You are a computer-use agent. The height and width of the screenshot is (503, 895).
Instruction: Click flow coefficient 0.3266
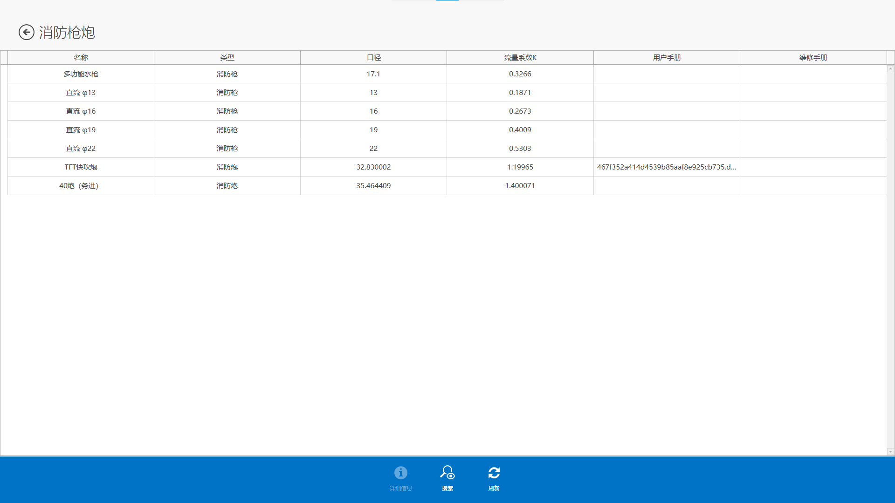(520, 74)
